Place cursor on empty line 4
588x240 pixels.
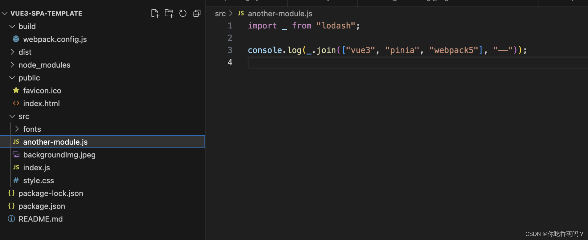coord(418,63)
